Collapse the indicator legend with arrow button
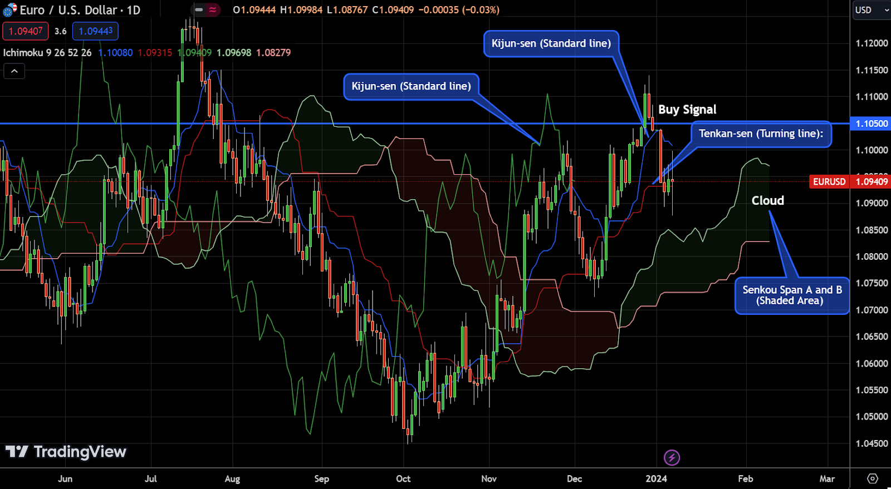Image resolution: width=891 pixels, height=489 pixels. (14, 71)
